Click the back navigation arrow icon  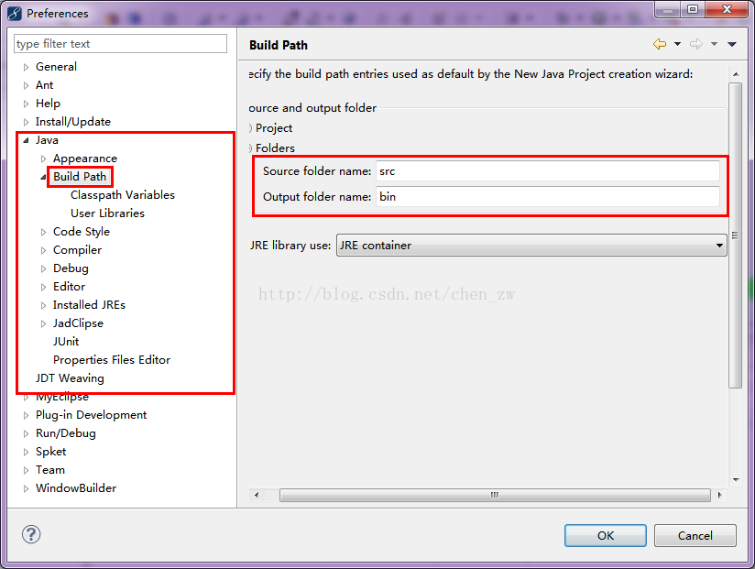(660, 44)
